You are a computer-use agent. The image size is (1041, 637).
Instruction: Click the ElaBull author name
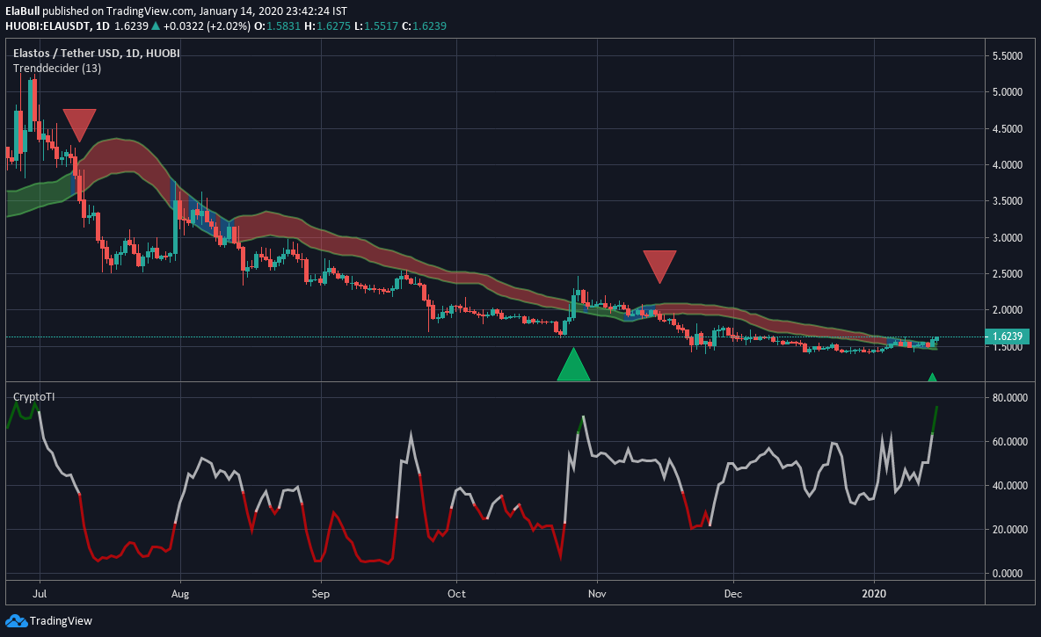pyautogui.click(x=23, y=11)
